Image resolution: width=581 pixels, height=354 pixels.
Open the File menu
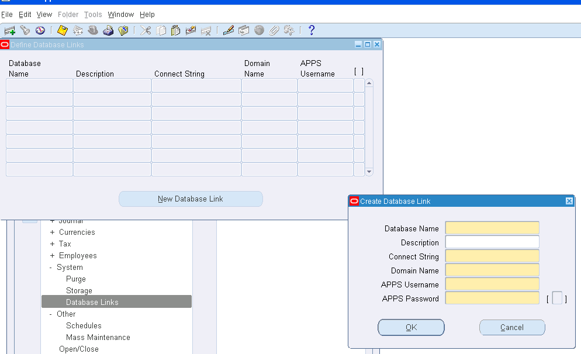[7, 15]
